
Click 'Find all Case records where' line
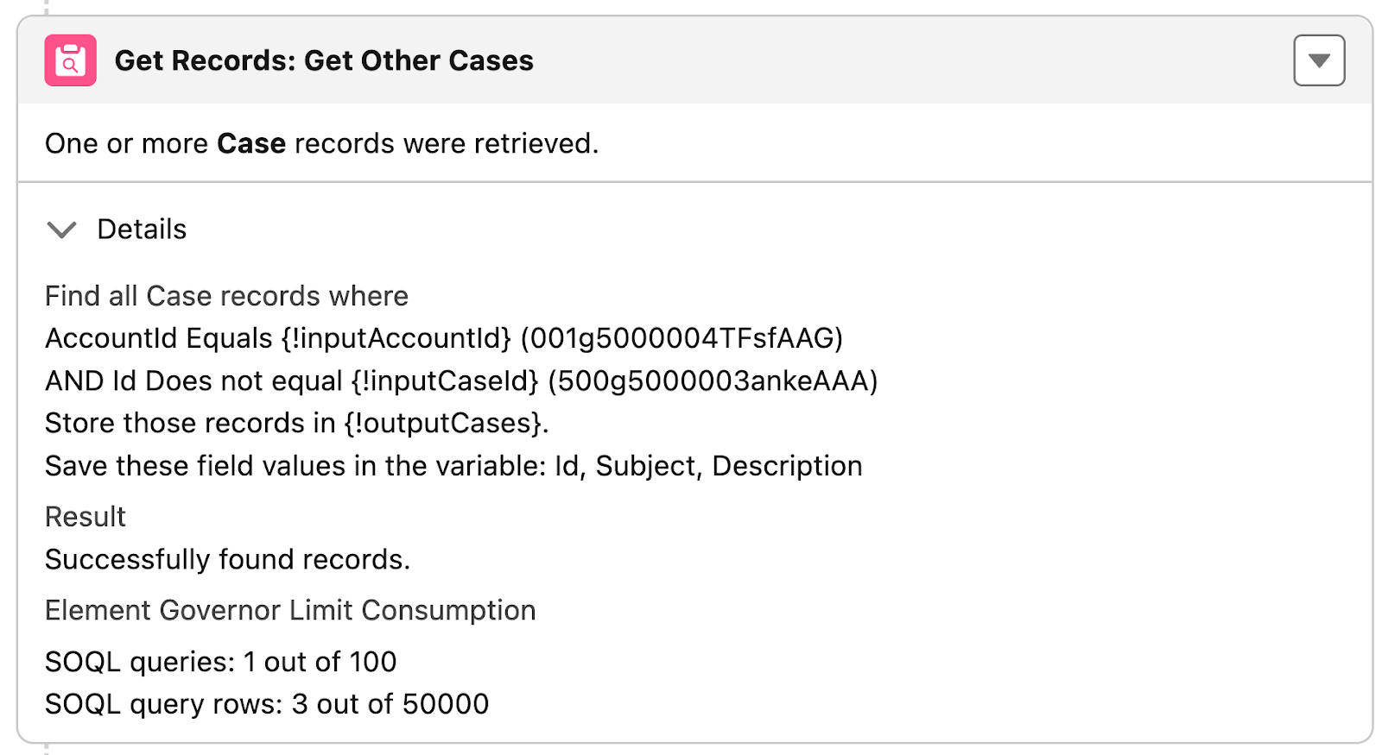coord(226,296)
